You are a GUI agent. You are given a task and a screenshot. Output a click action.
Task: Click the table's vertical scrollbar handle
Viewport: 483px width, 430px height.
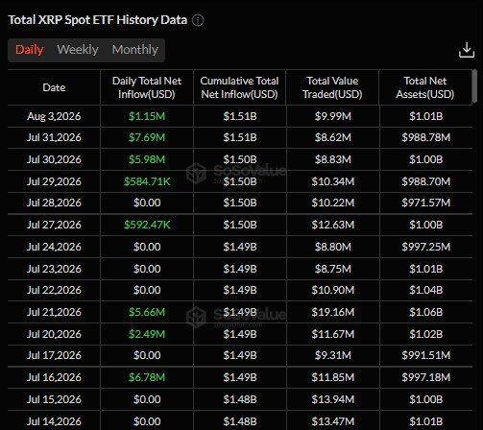click(x=475, y=86)
